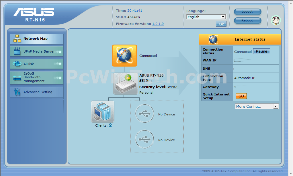This screenshot has height=176, width=293.
Task: Click the SSID name Anasazi
Action: (133, 17)
